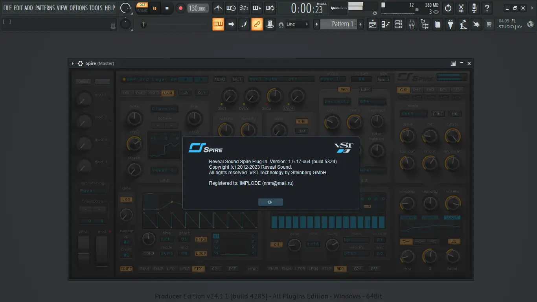Screen dimensions: 537x302
Task: Toggle the 3-2-1 countdown before recording
Action: tap(244, 8)
